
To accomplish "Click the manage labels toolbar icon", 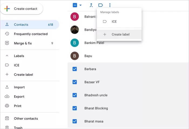I will 100,5.
